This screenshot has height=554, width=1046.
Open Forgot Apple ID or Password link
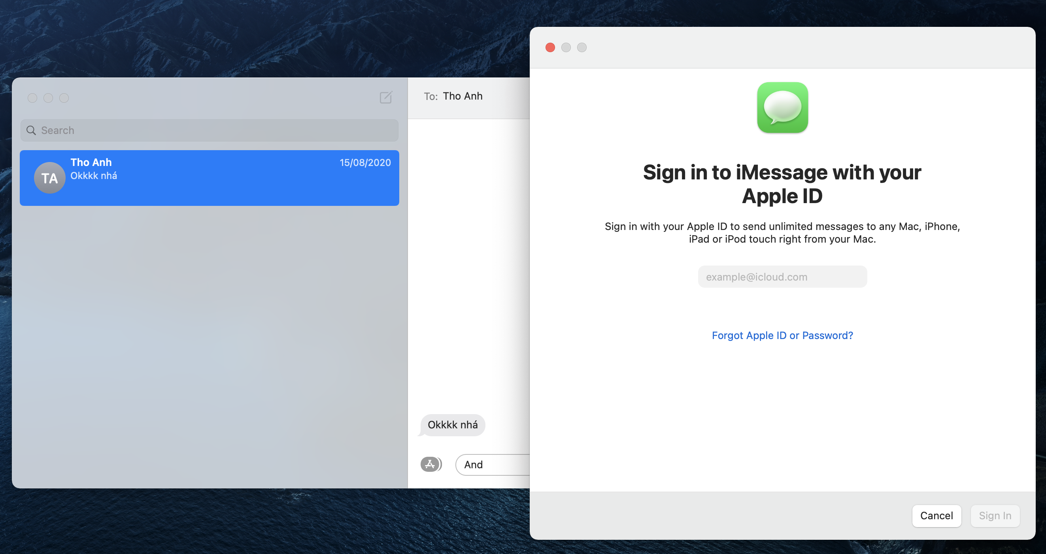coord(782,335)
